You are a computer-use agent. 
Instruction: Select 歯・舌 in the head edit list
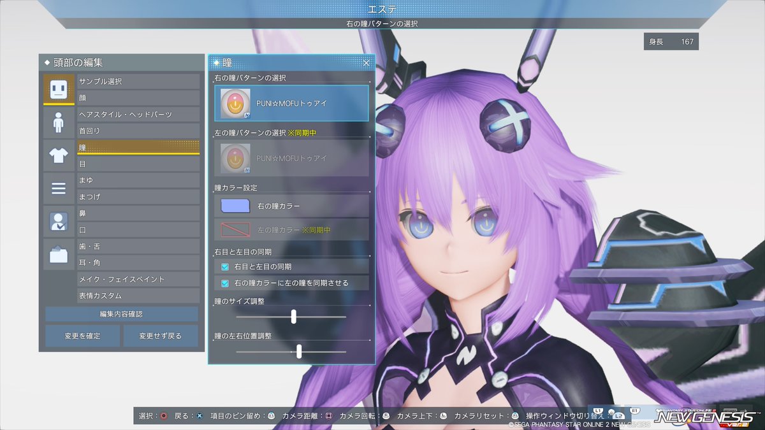tap(138, 247)
